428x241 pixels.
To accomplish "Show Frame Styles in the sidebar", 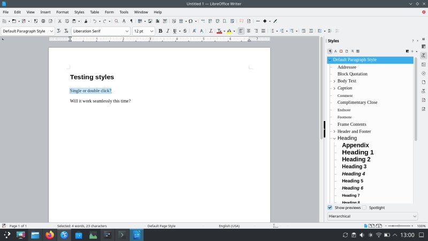I will [x=341, y=51].
